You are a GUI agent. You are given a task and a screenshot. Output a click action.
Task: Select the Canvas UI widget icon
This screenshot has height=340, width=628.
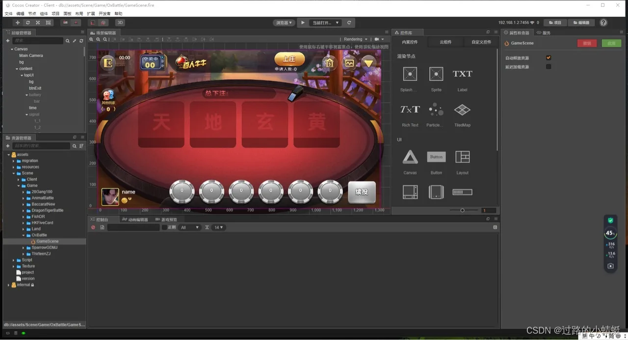pyautogui.click(x=410, y=157)
